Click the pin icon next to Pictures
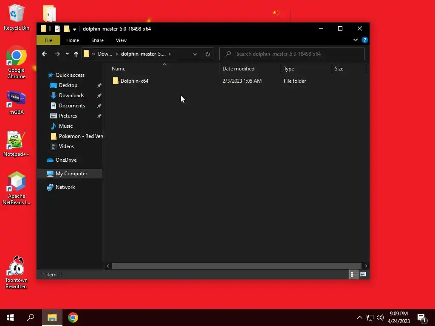The height and width of the screenshot is (326, 435). tap(99, 116)
